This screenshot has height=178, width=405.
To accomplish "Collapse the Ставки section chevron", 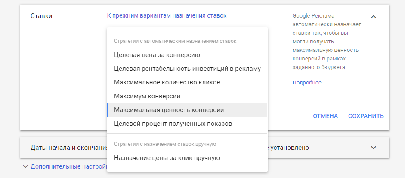I will tap(374, 17).
